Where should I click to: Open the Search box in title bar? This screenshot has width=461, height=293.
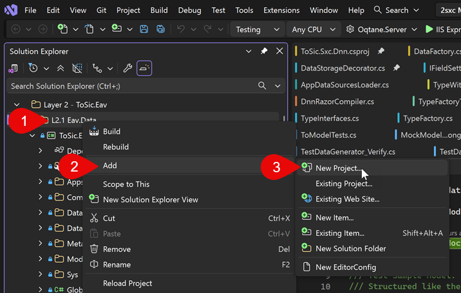(x=396, y=10)
